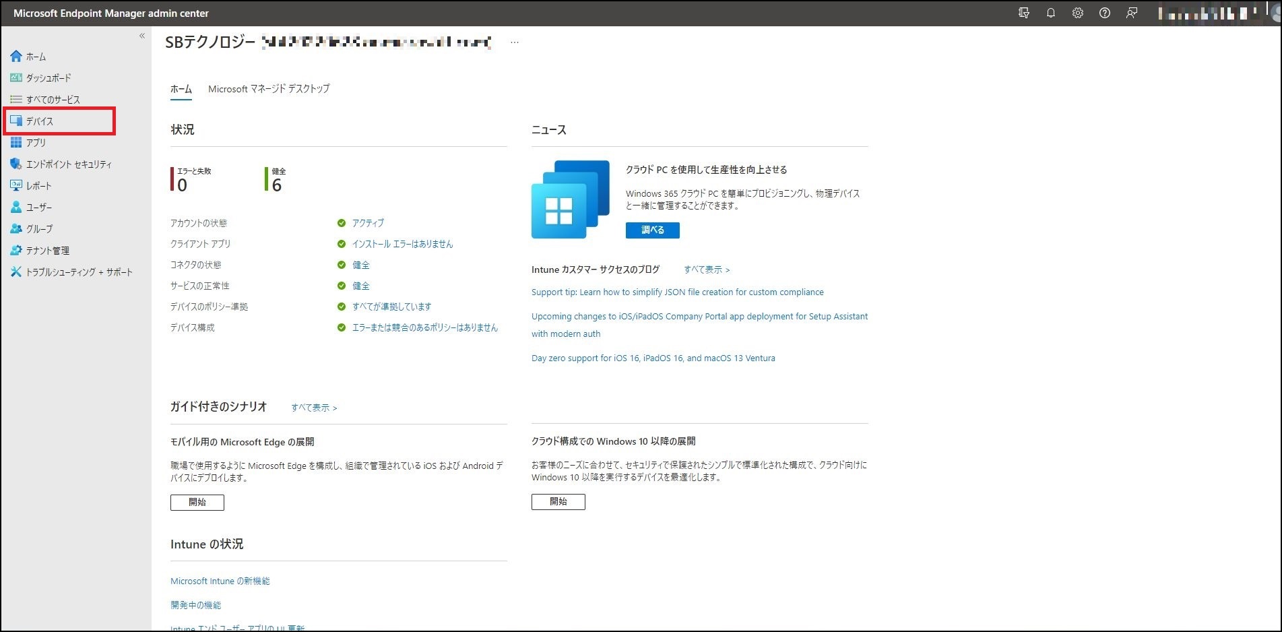The height and width of the screenshot is (632, 1282).
Task: Click the Windows 365 cloud PC image
Action: [571, 199]
